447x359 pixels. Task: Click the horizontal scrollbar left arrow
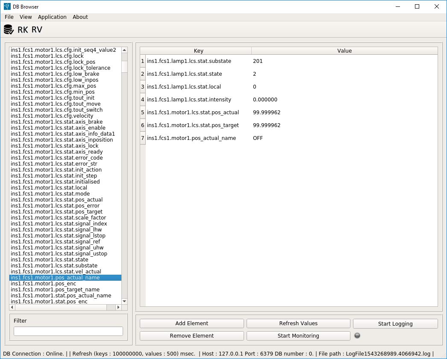(x=12, y=307)
